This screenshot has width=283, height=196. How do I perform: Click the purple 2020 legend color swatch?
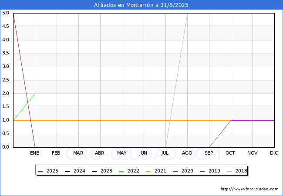175,171
